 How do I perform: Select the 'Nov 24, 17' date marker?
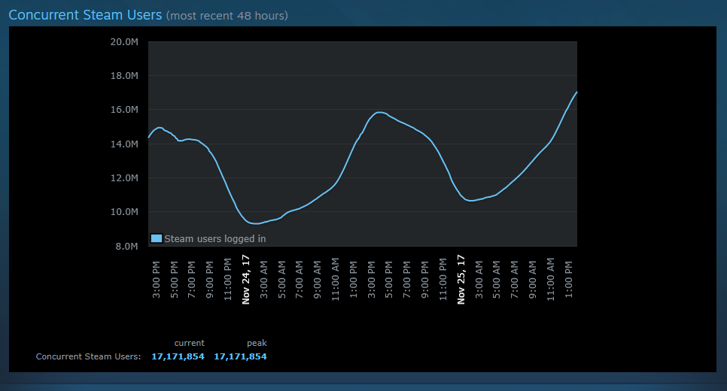pyautogui.click(x=245, y=279)
